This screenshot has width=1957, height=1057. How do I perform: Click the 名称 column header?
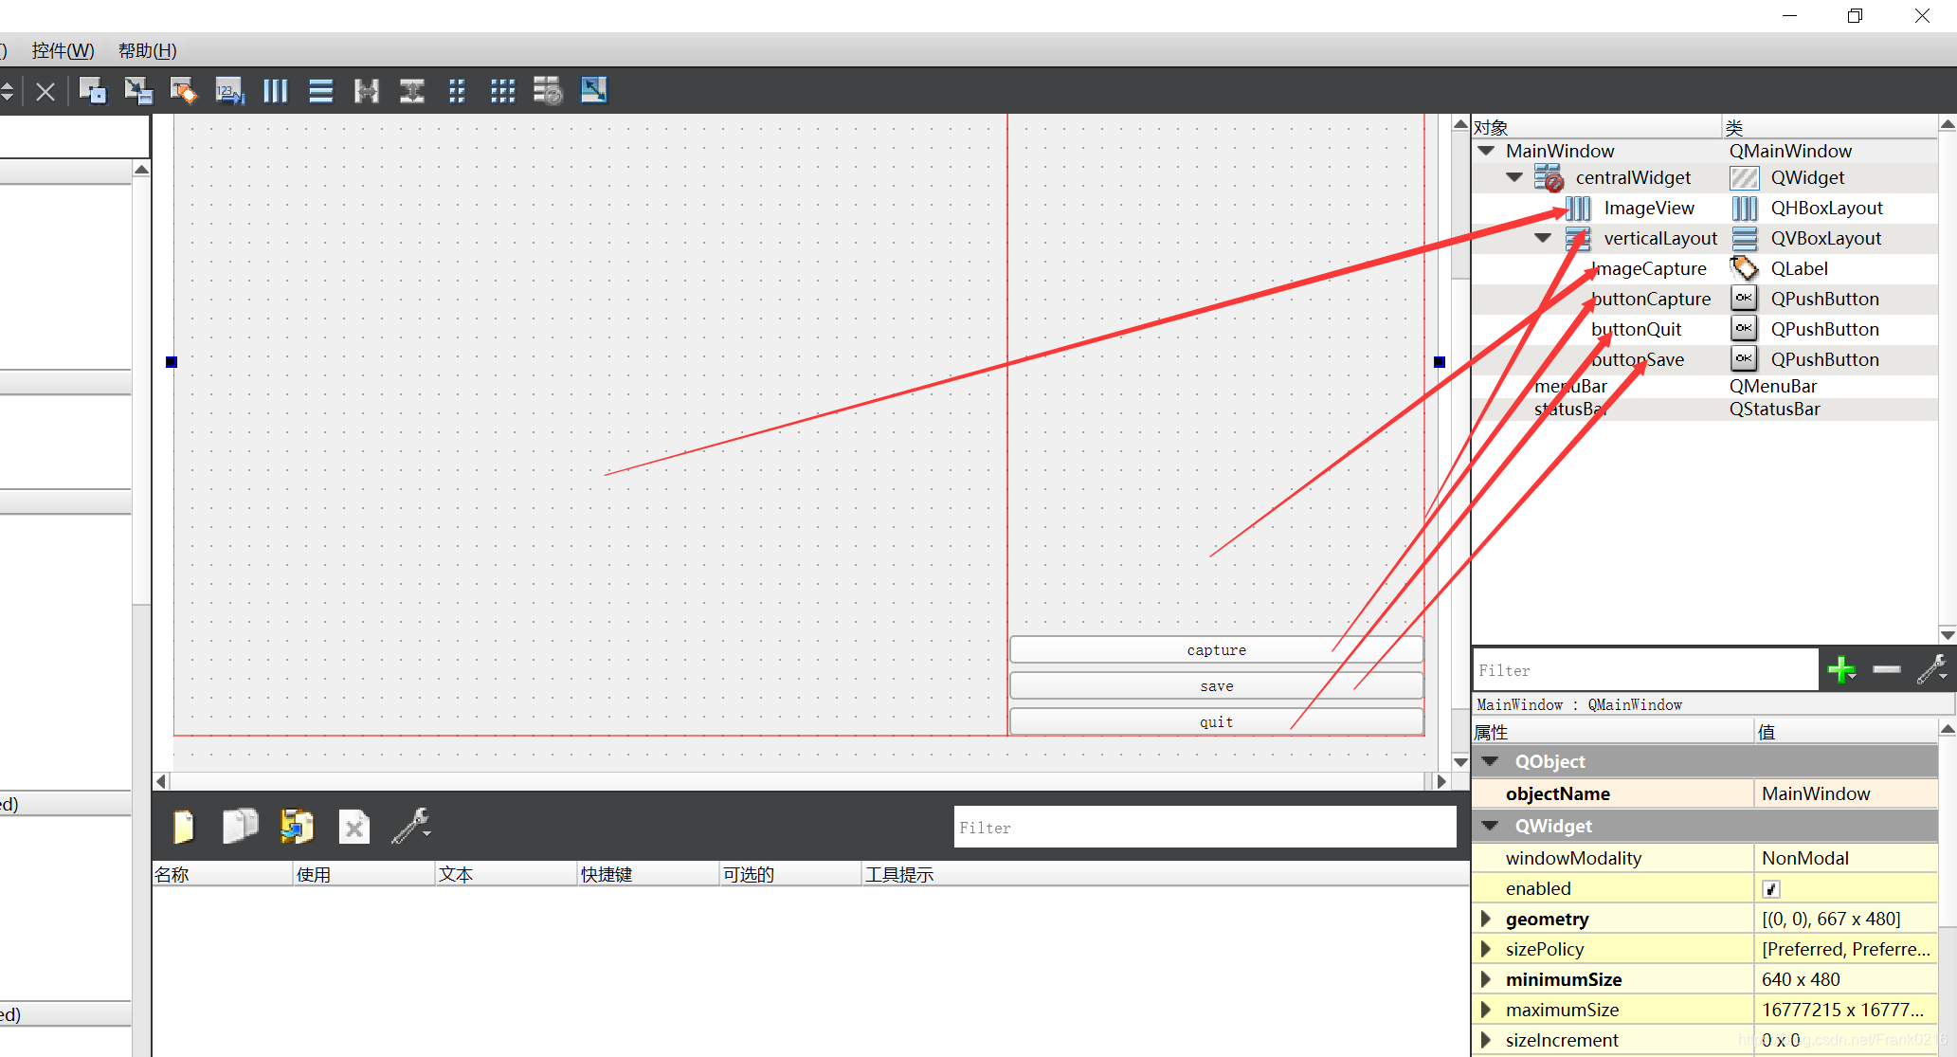click(x=222, y=874)
